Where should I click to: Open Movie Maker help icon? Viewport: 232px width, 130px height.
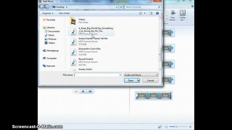pyautogui.click(x=192, y=6)
